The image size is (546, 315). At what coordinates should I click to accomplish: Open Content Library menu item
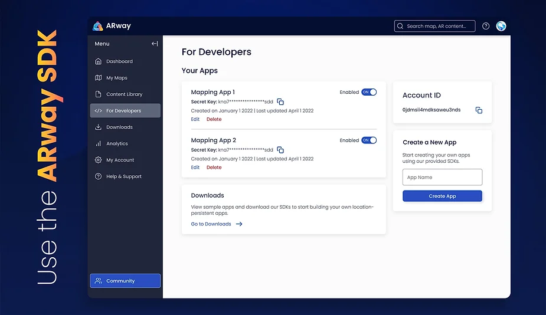(x=125, y=94)
